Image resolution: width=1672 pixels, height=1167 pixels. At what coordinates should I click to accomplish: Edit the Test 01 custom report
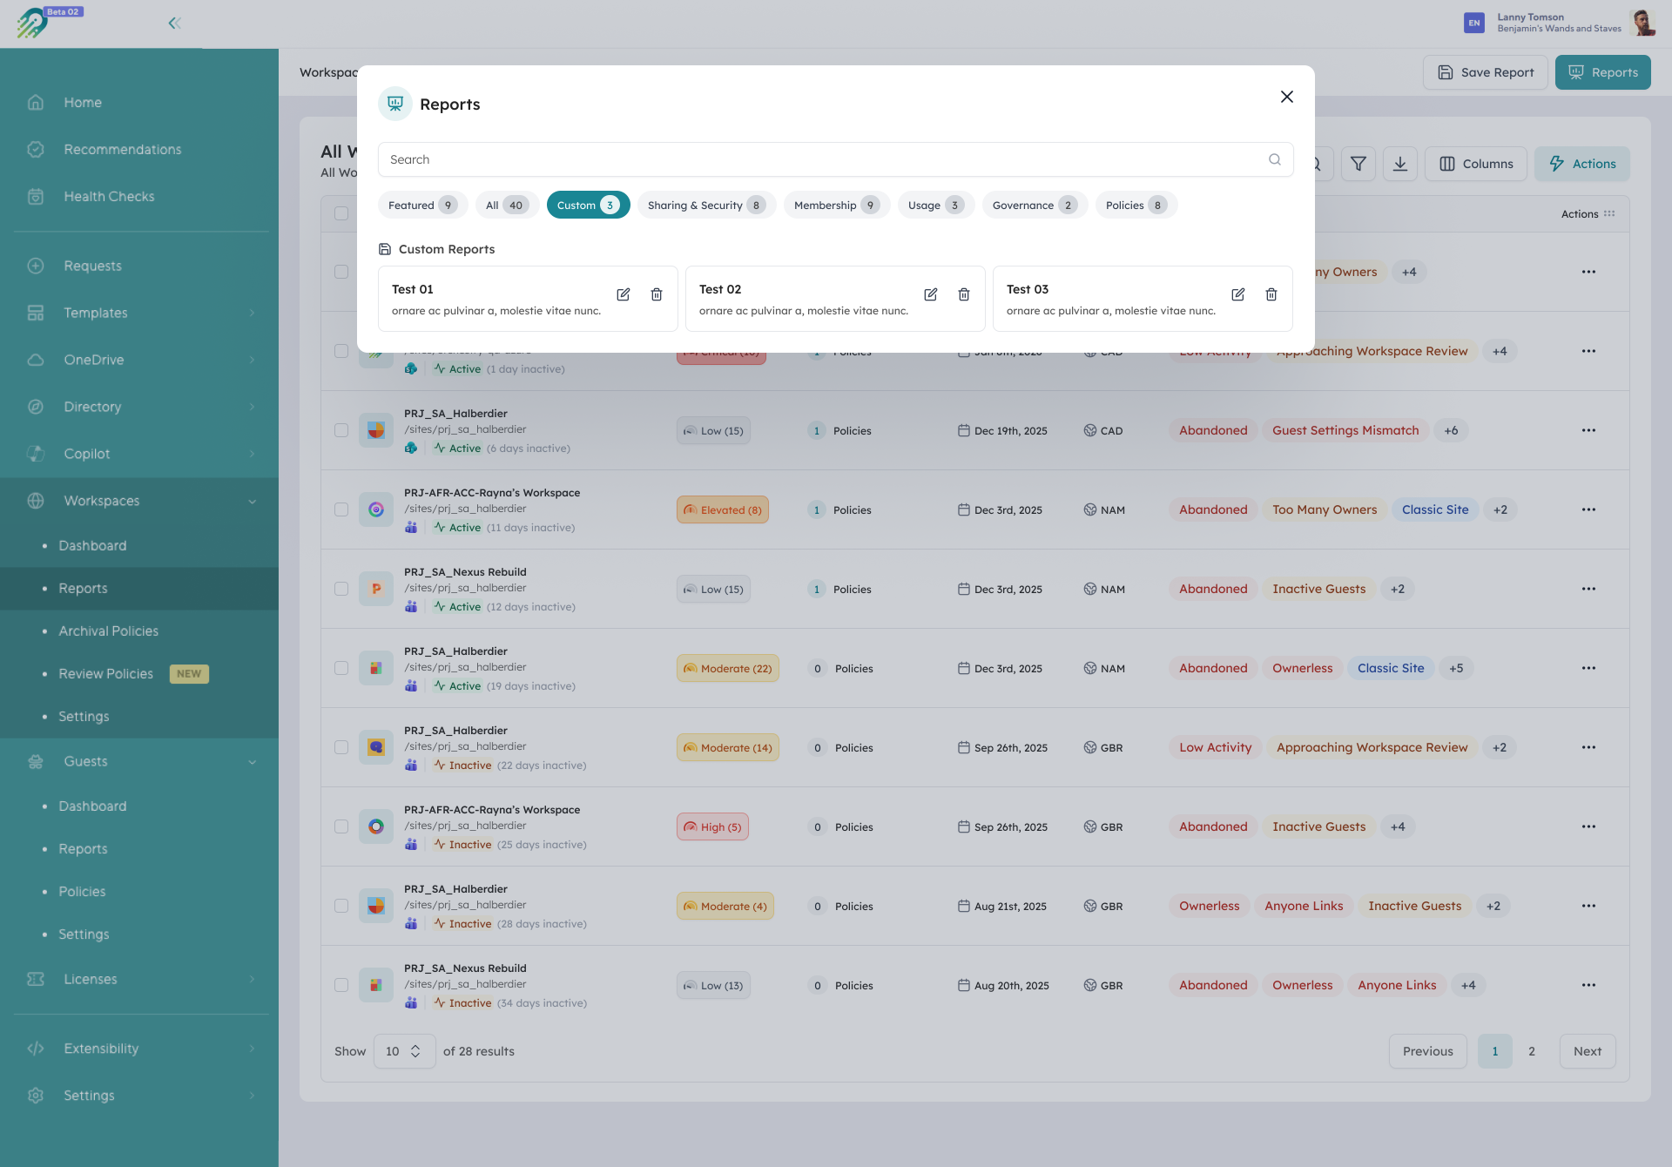pos(624,294)
